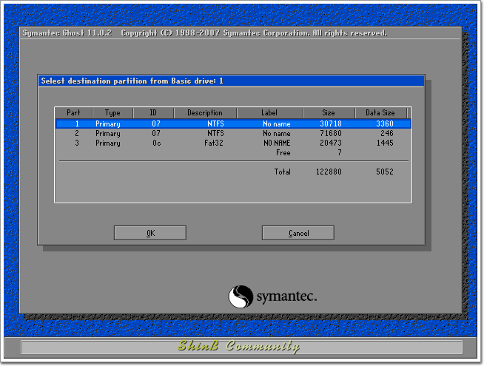The image size is (484, 366).
Task: Click the Data Size value 1445
Action: pyautogui.click(x=385, y=143)
